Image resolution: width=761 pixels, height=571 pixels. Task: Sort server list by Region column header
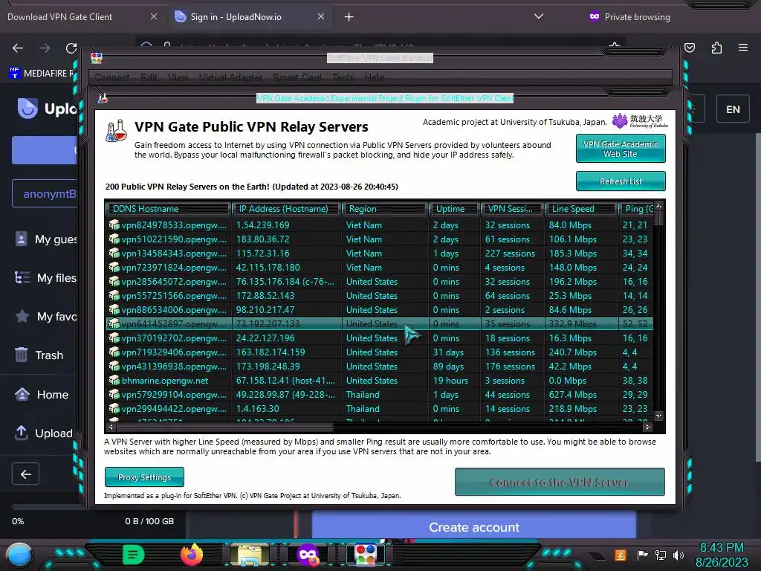click(386, 209)
